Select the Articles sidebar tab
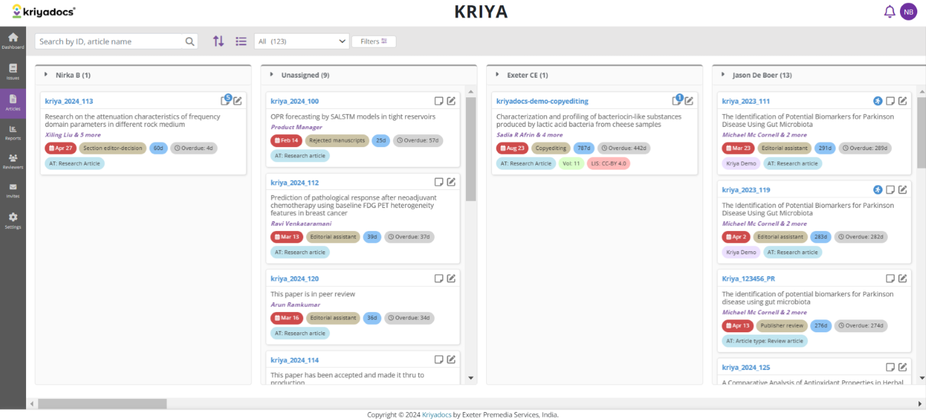The width and height of the screenshot is (926, 419). click(x=13, y=102)
